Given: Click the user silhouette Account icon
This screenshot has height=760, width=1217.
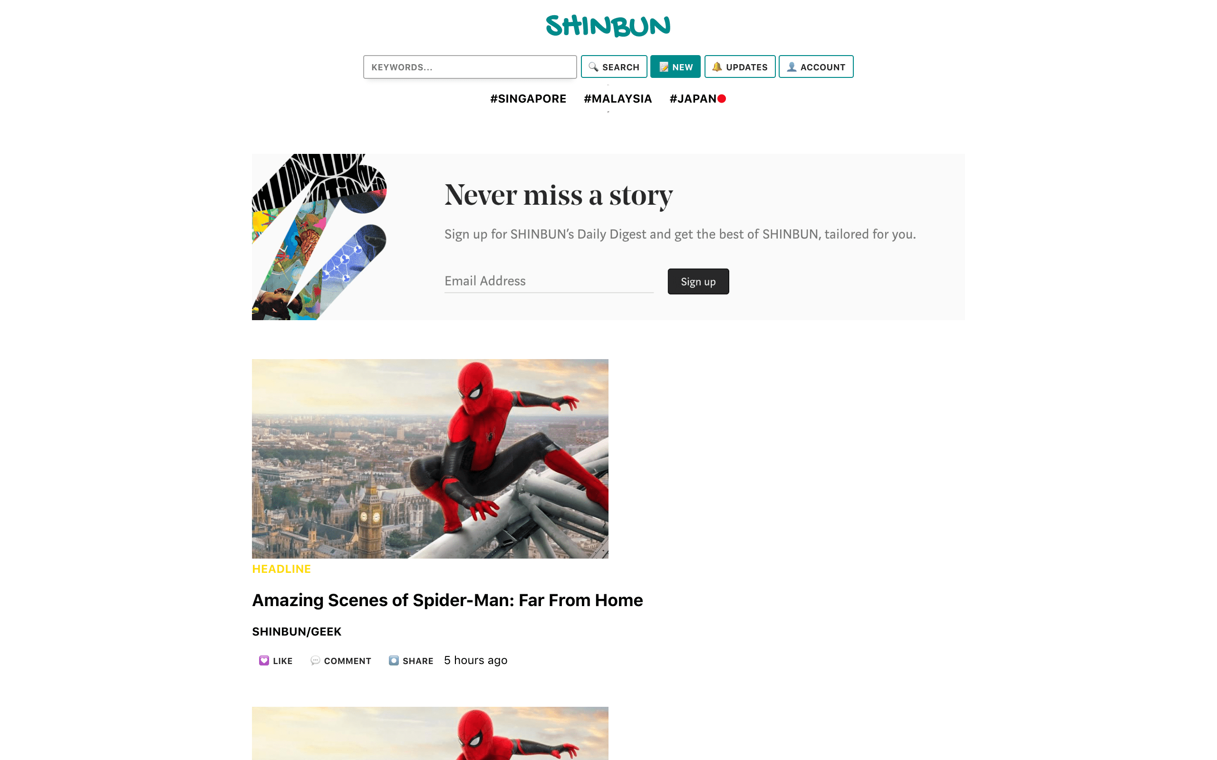Looking at the screenshot, I should [x=792, y=67].
